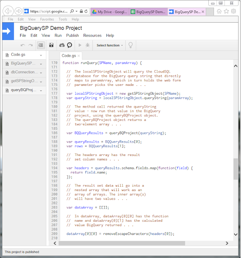The image size is (251, 258).
Task: Open the script View menu
Action: [45, 35]
